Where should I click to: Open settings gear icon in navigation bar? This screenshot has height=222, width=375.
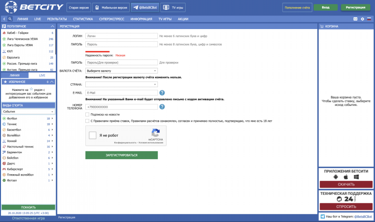(x=362, y=19)
